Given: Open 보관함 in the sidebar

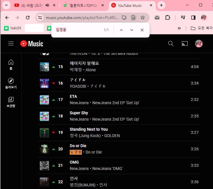Looking at the screenshot, I should [x=11, y=102].
